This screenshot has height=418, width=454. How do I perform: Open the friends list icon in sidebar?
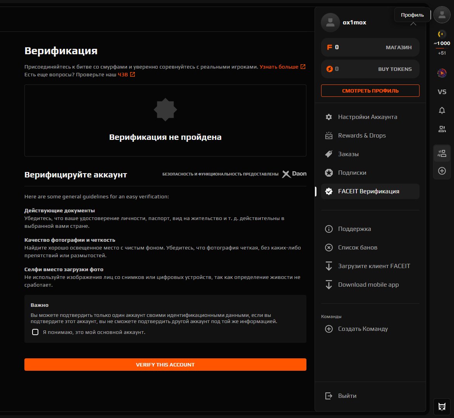[x=442, y=129]
